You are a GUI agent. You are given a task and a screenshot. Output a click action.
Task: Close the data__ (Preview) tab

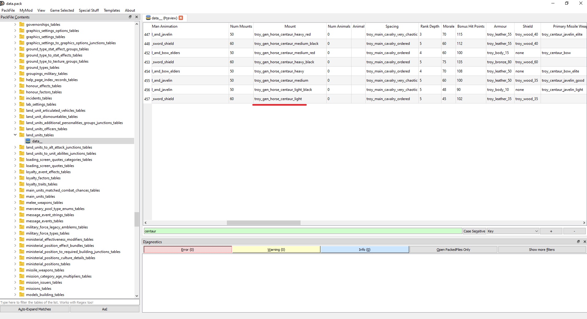coord(181,18)
